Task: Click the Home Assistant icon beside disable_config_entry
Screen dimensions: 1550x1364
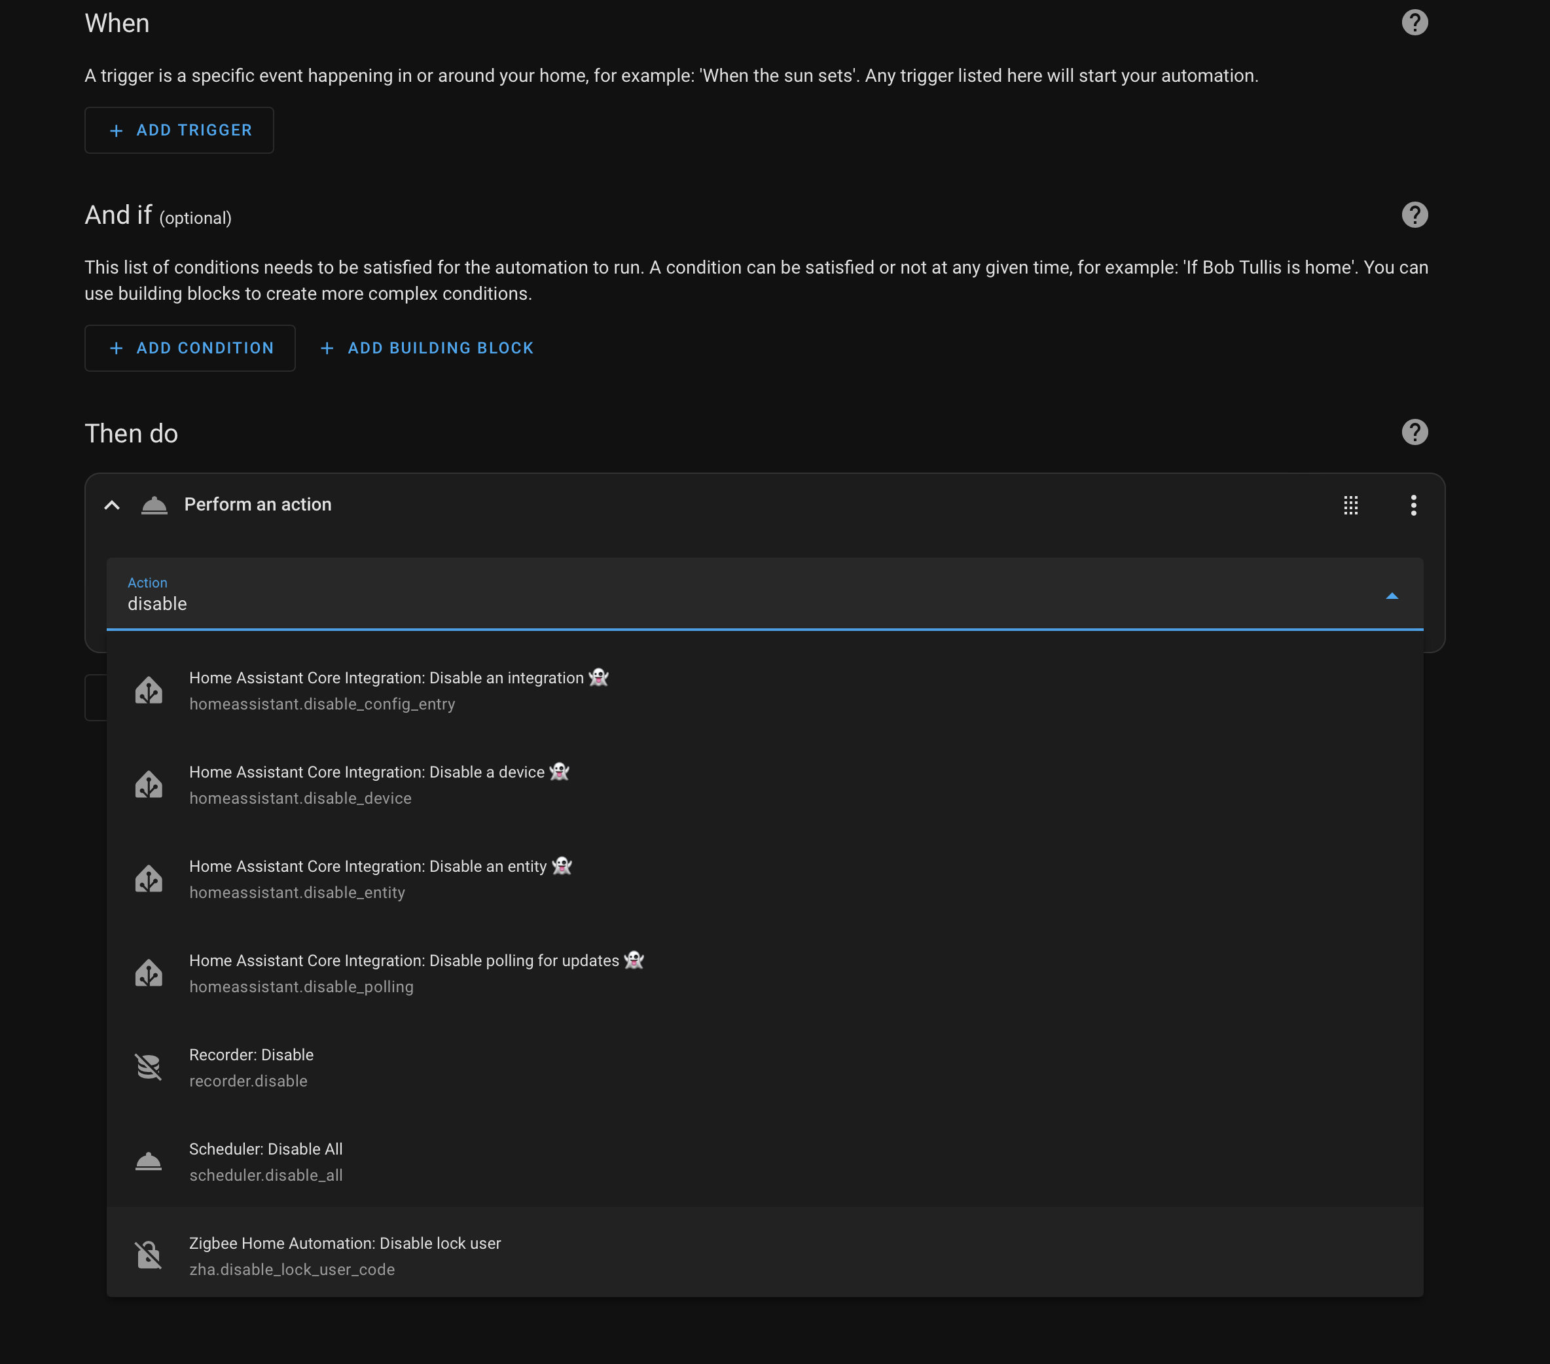Action: 149,690
